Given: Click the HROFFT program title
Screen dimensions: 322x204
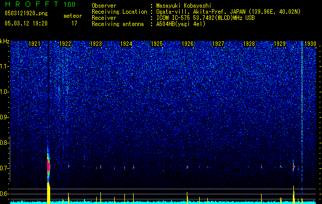Looking at the screenshot, I should pyautogui.click(x=31, y=4).
